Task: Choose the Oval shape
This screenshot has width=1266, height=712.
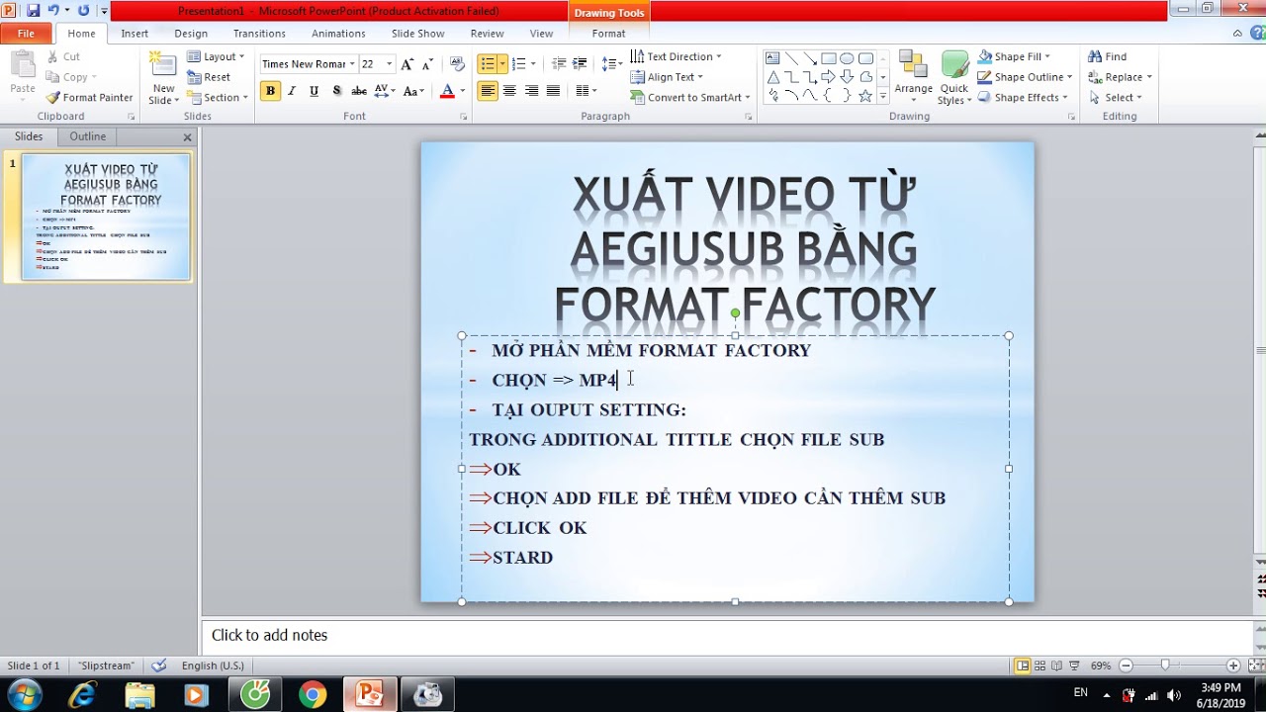Action: point(847,58)
